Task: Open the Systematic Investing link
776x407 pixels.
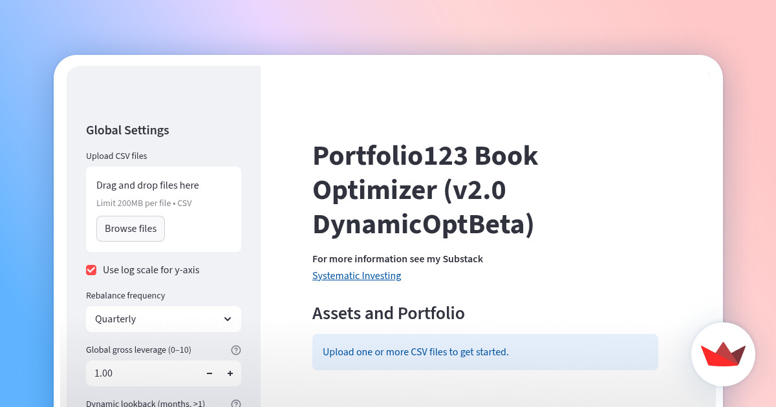Action: tap(356, 276)
